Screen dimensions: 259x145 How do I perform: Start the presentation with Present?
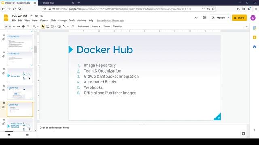point(219,18)
